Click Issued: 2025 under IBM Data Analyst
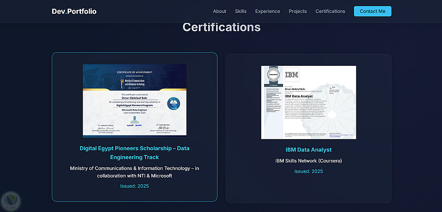 tap(309, 171)
